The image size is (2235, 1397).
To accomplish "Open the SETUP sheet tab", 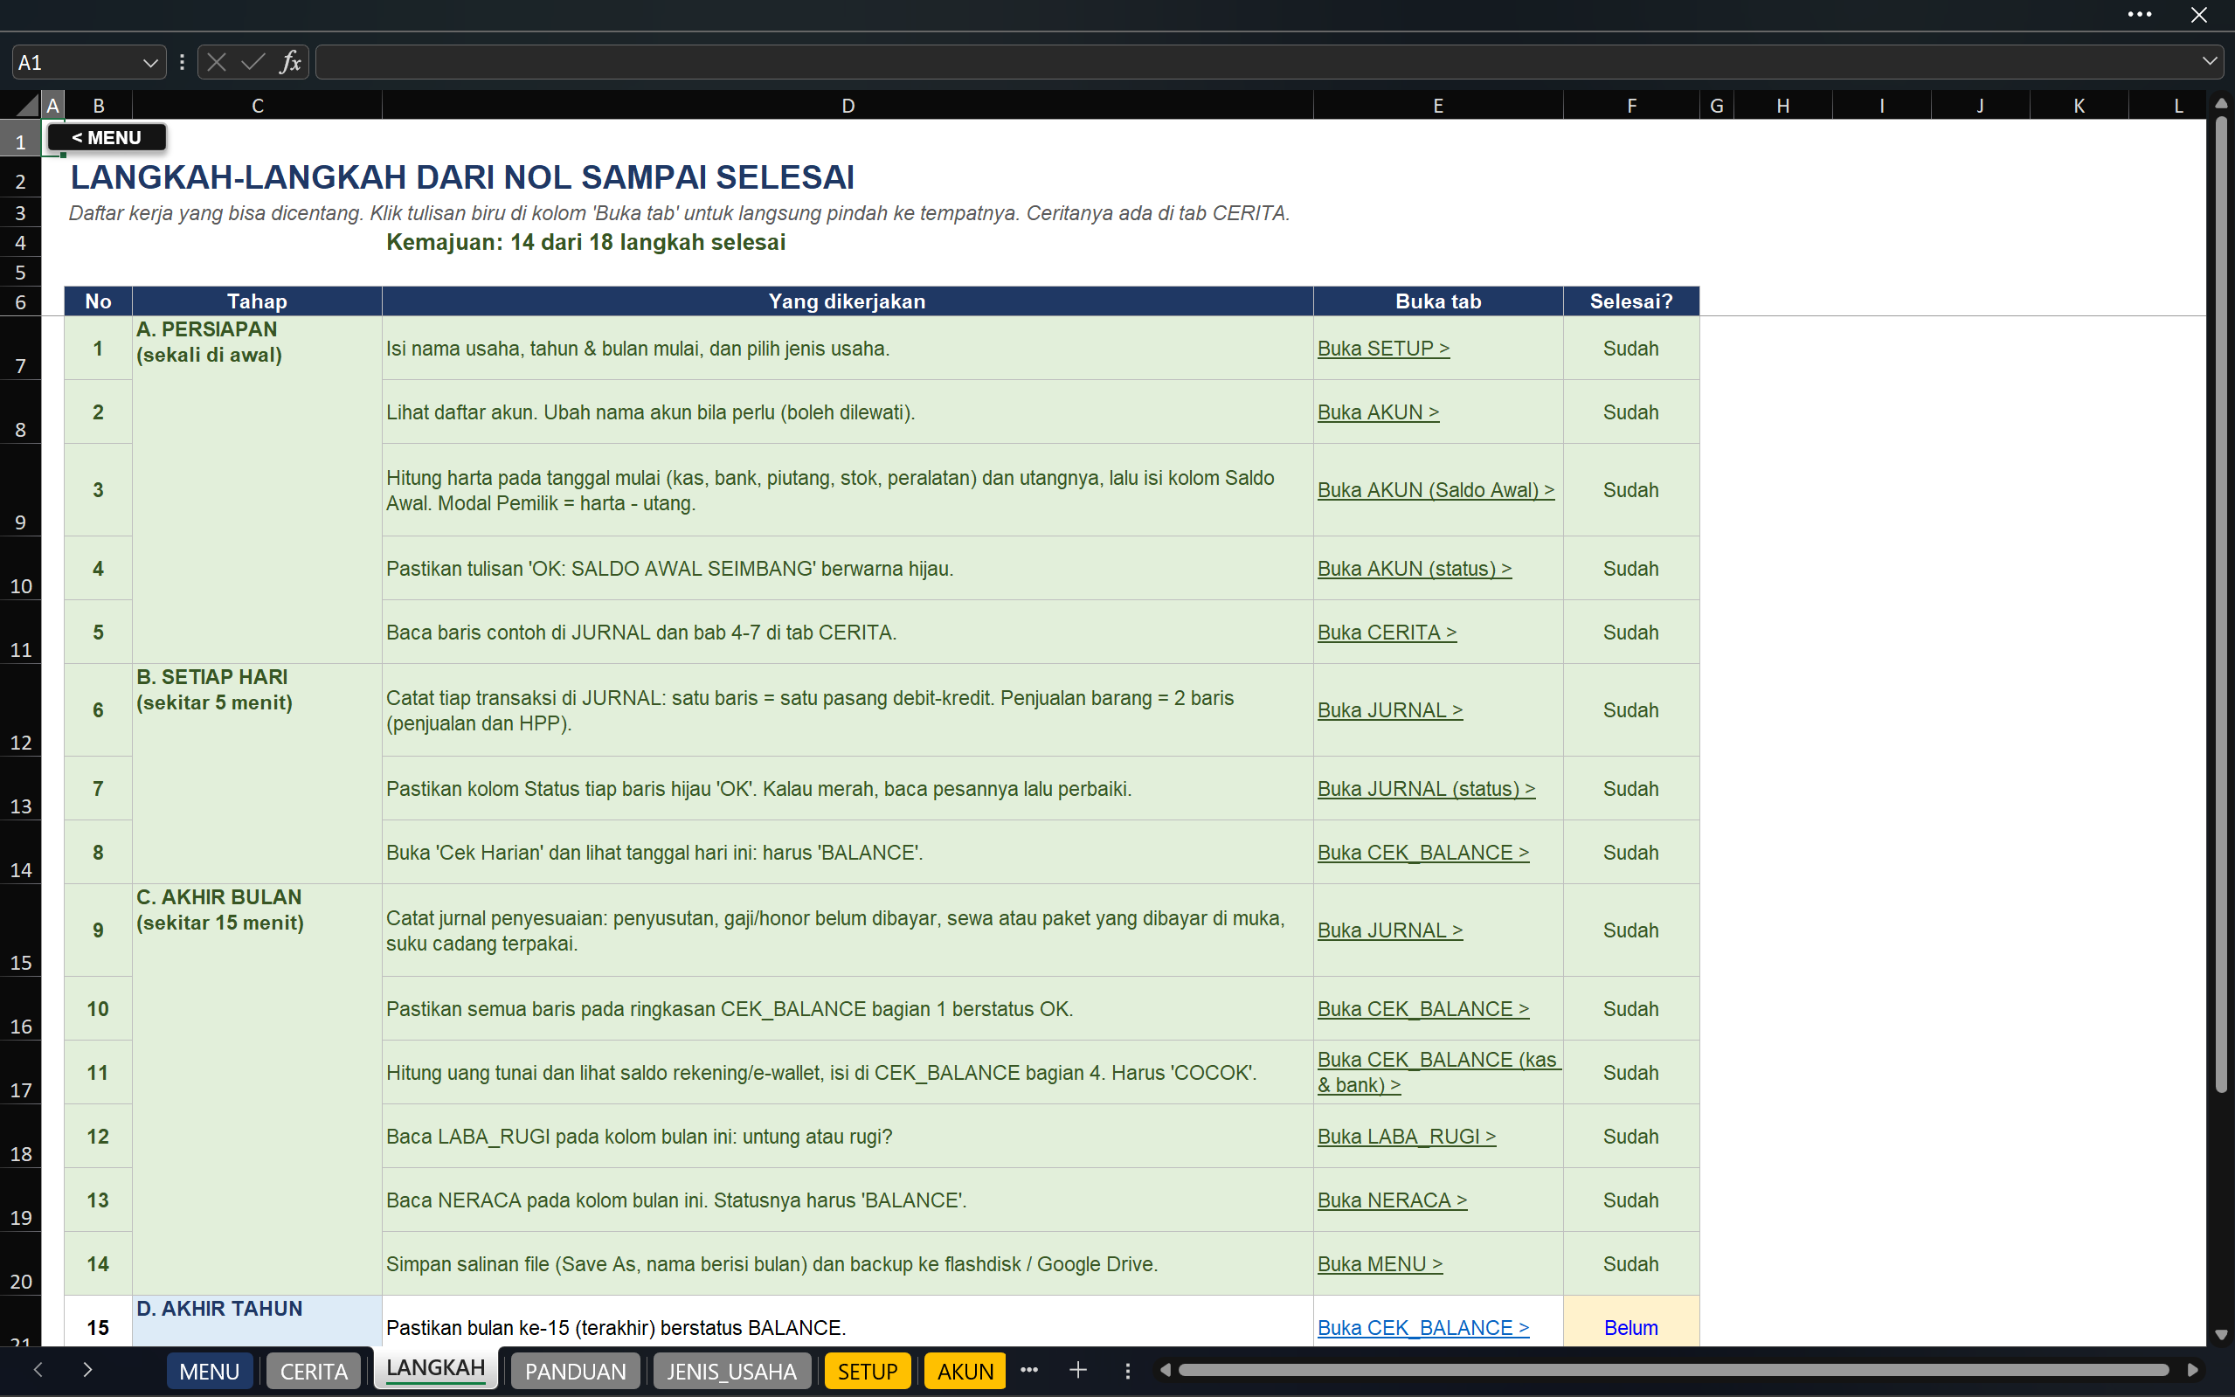I will tap(867, 1371).
